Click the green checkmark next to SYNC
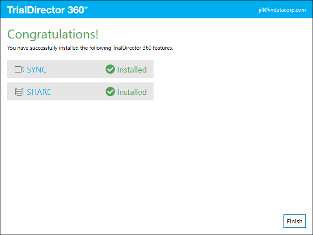The width and height of the screenshot is (313, 235). (x=110, y=69)
